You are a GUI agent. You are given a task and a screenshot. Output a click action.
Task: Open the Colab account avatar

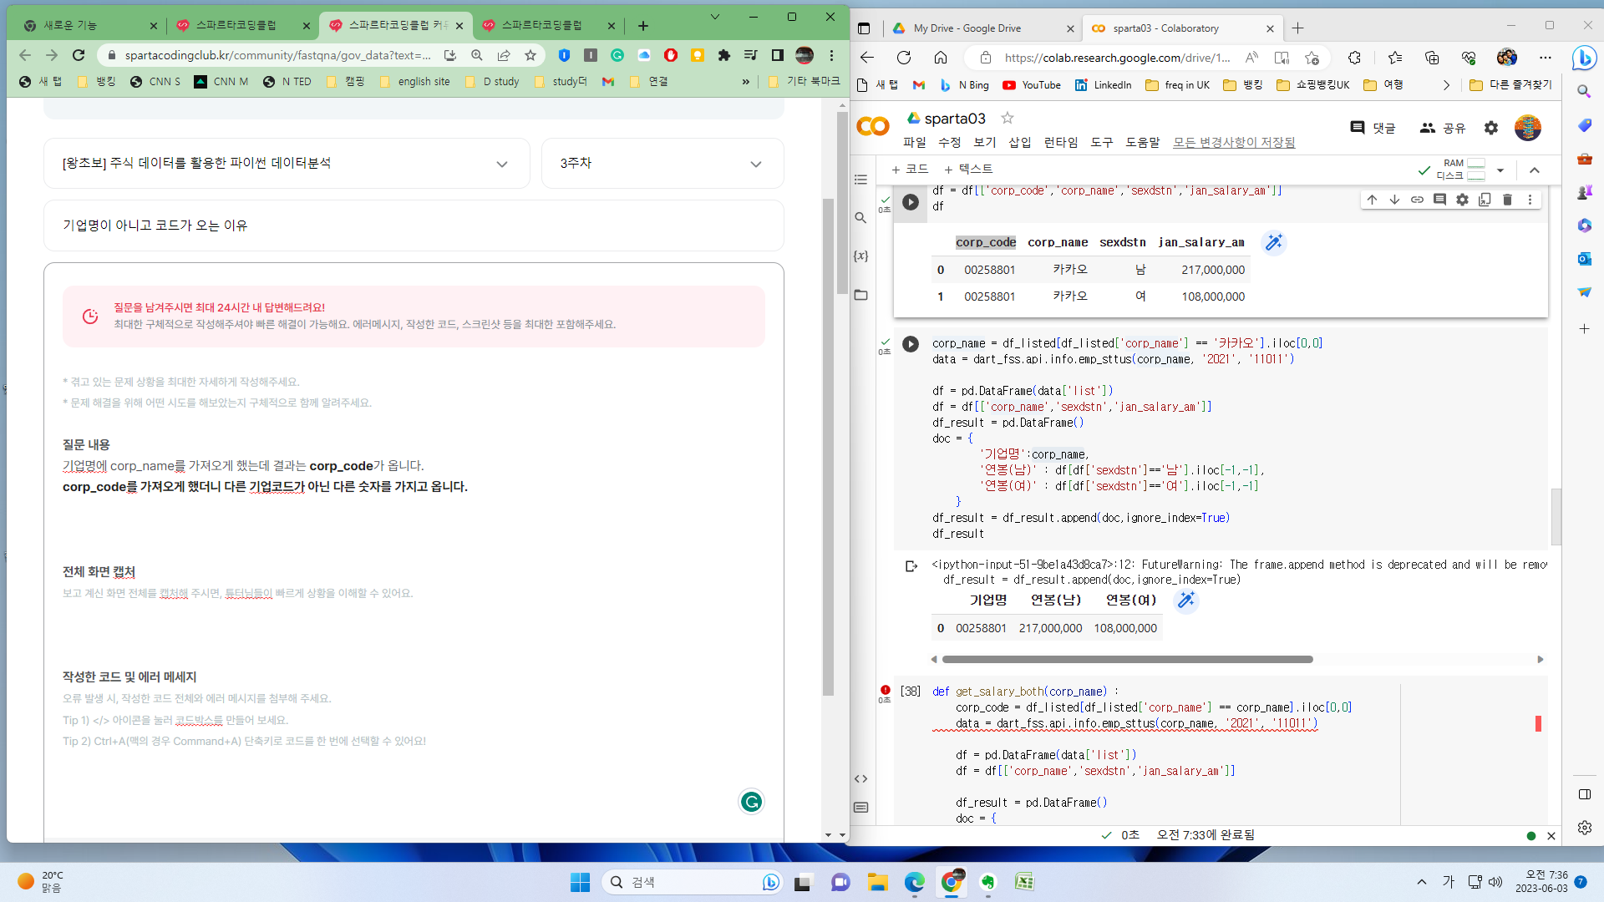1528,128
